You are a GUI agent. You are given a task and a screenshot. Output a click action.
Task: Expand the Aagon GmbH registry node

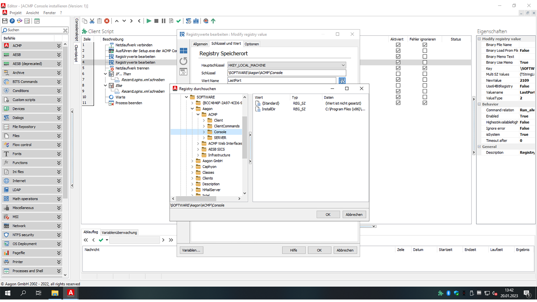192,161
